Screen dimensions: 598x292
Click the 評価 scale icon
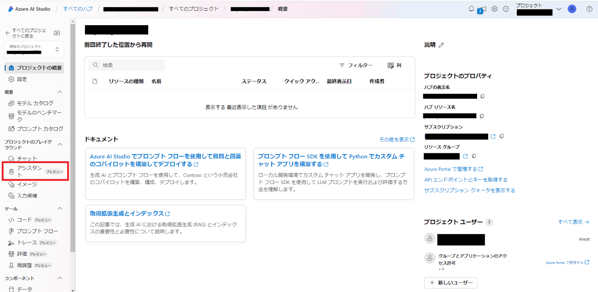pyautogui.click(x=11, y=254)
